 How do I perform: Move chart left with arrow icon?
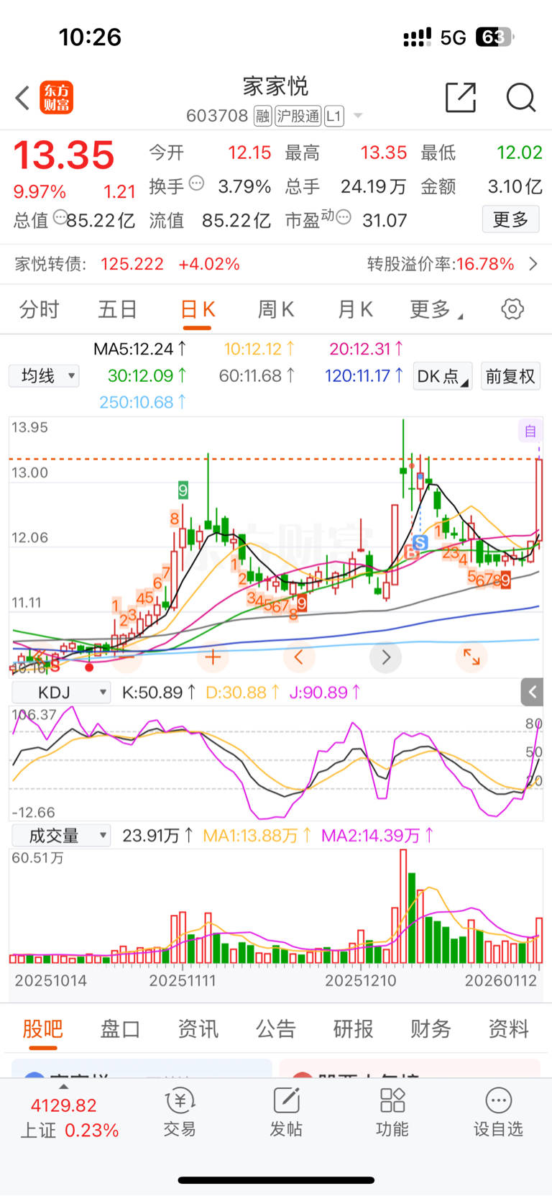point(299,657)
